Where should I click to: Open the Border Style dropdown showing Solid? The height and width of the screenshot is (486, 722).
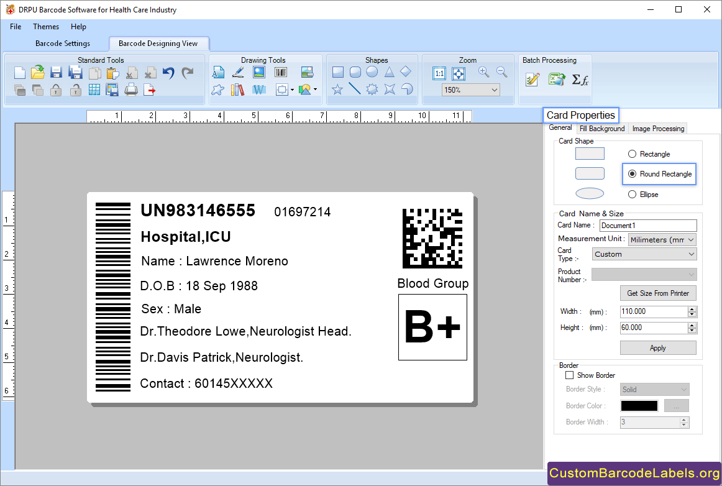[x=654, y=389]
